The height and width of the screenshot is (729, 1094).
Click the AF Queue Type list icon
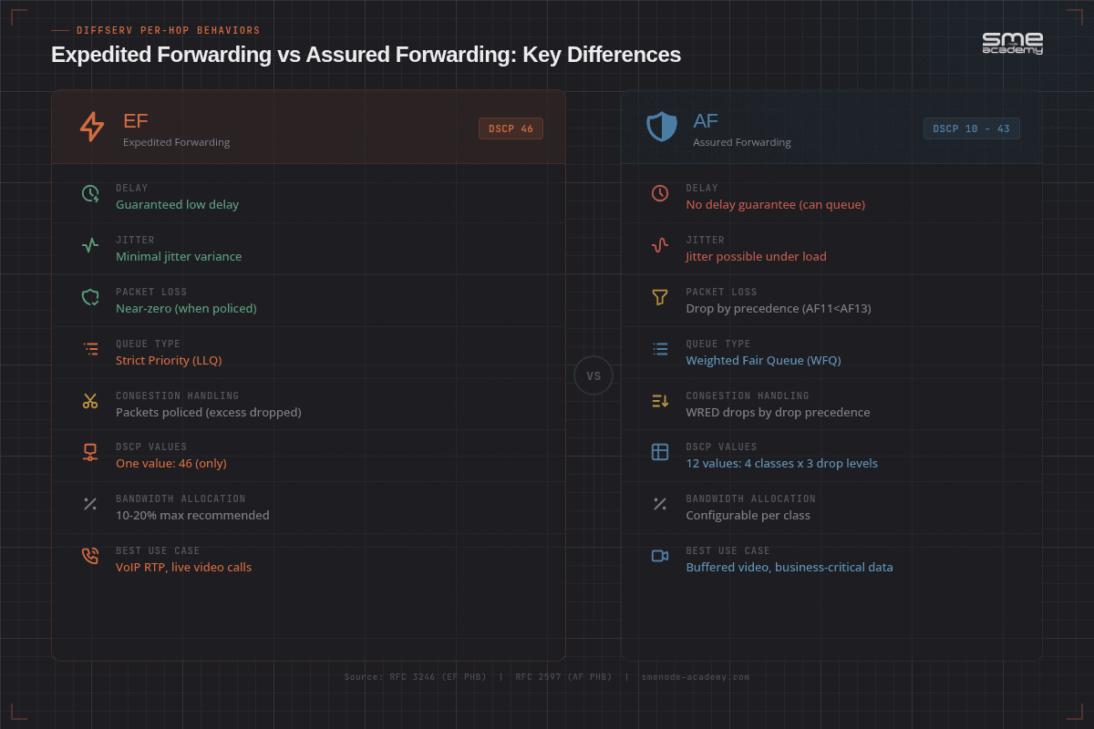(660, 349)
